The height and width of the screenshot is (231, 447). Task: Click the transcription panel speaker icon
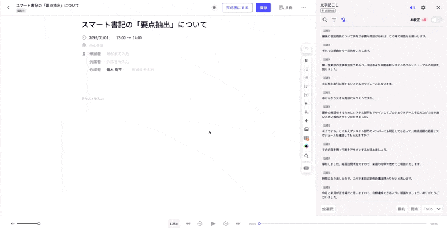pos(412,8)
